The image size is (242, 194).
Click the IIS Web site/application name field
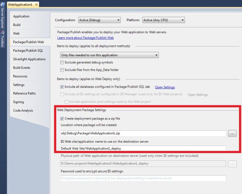pos(143,149)
